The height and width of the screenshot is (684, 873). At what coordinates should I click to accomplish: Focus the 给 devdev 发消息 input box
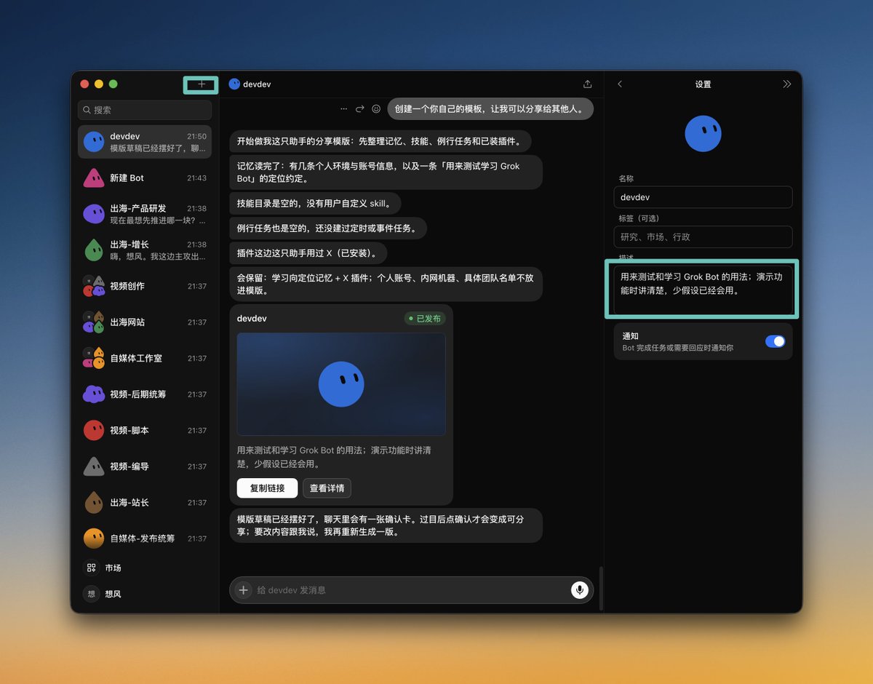point(411,590)
